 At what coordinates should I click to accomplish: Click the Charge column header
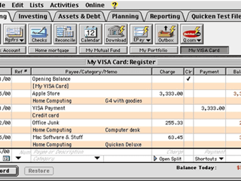168,72
